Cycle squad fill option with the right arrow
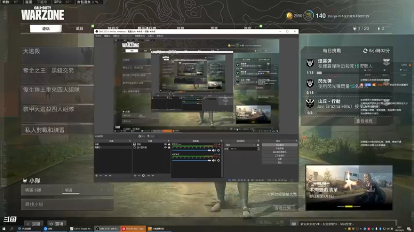The height and width of the screenshot is (232, 414). coord(108,190)
